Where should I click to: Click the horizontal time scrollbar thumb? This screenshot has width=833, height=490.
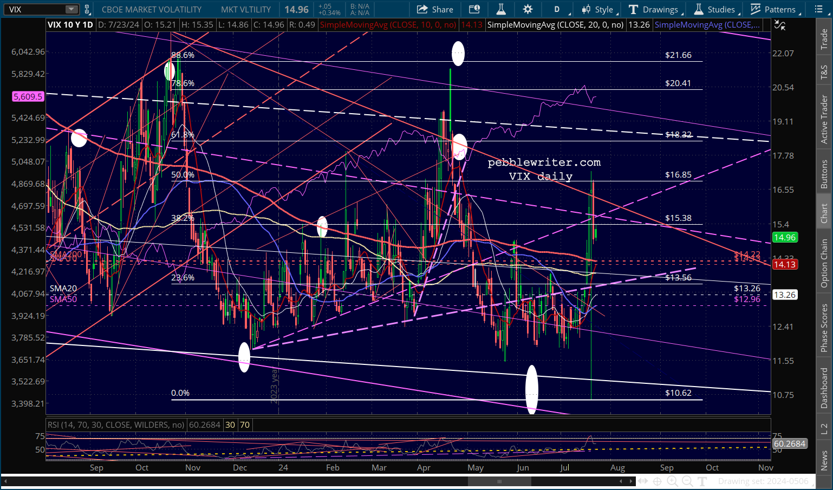click(499, 481)
